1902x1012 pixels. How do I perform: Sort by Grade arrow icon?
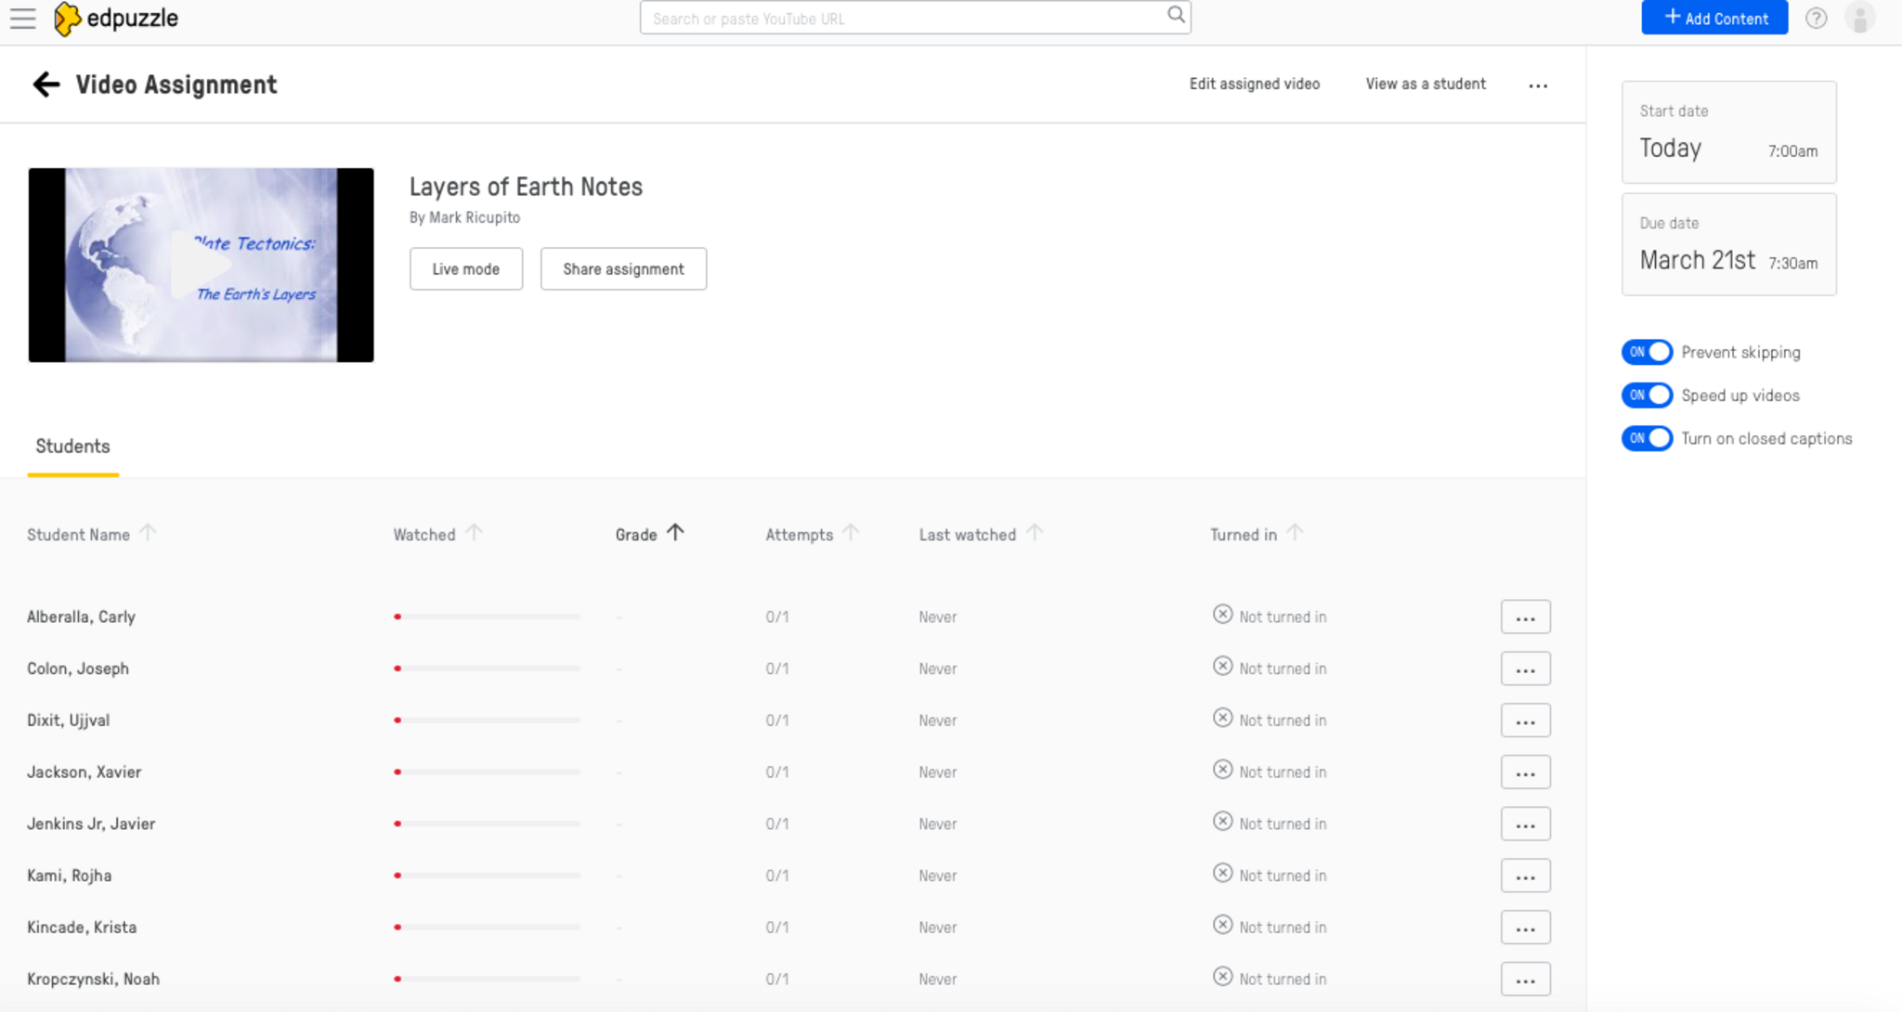click(675, 533)
